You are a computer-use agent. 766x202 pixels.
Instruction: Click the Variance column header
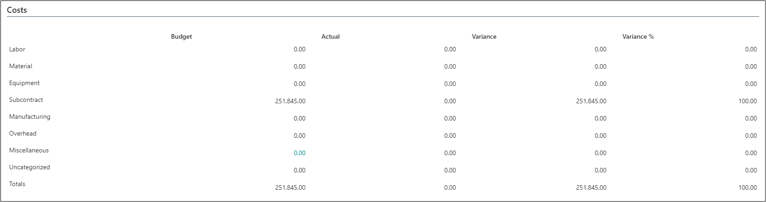point(484,36)
